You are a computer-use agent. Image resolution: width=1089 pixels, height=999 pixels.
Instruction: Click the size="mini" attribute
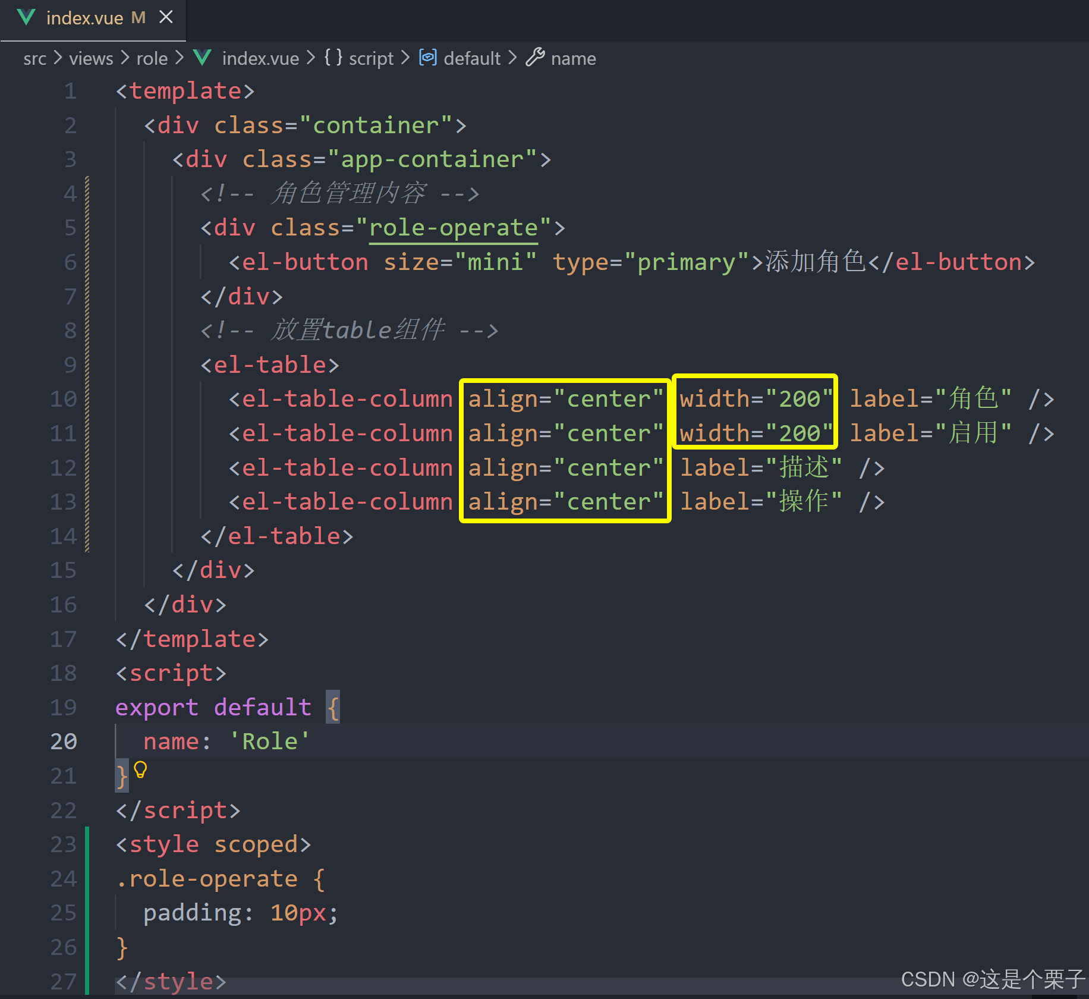[460, 262]
